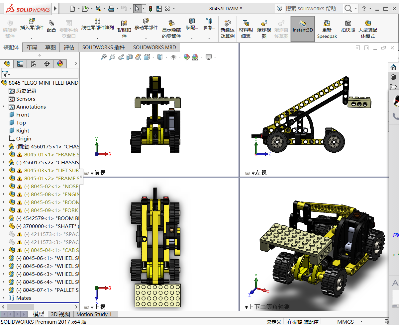
Task: Open dropdown under 装配... command
Action: click(x=192, y=38)
